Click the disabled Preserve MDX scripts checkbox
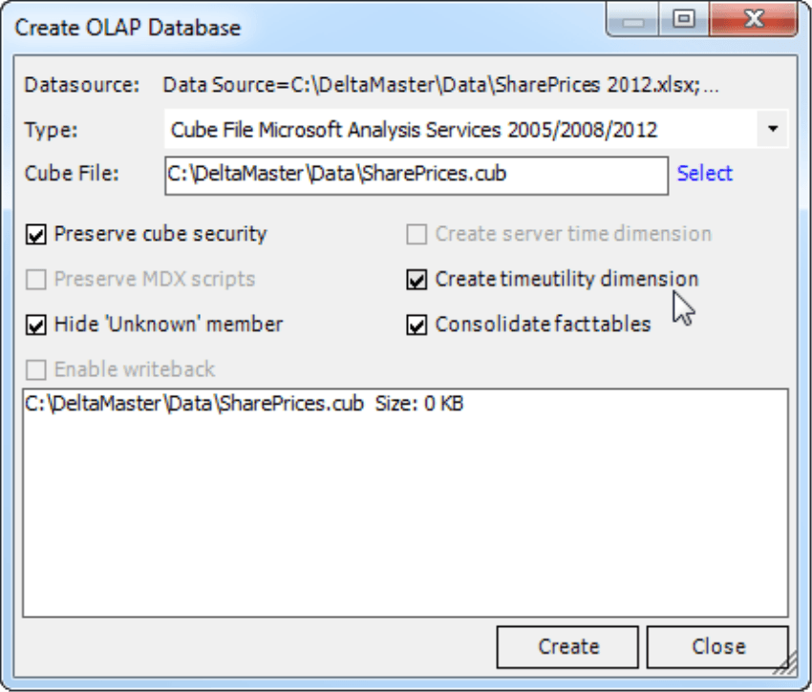The height and width of the screenshot is (692, 812). (x=36, y=280)
